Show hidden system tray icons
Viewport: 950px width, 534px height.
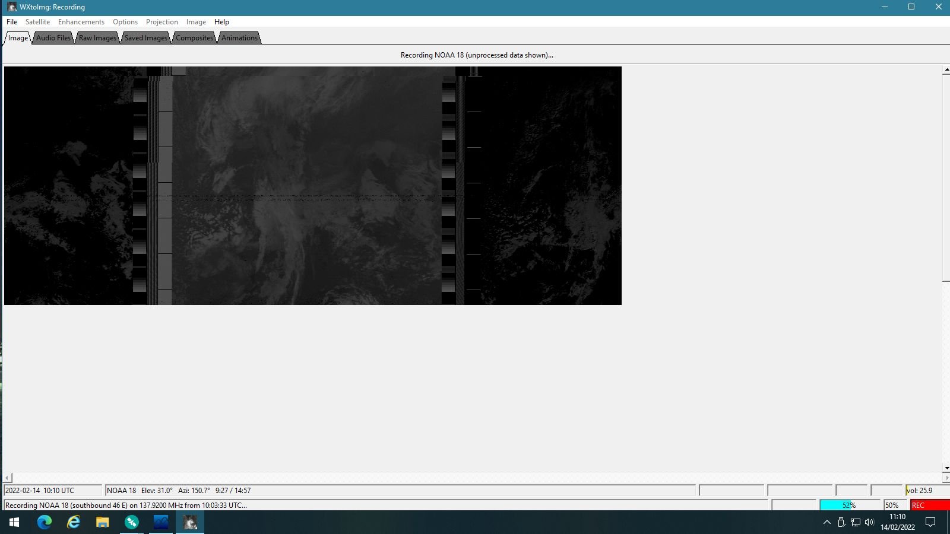[827, 522]
